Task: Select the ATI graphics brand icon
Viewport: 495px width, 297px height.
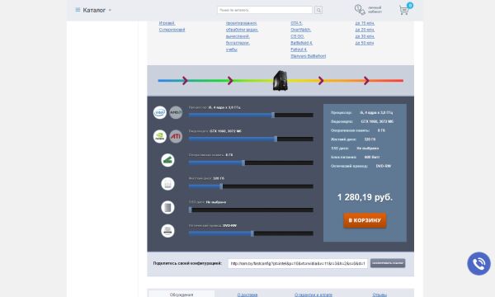Action: [x=176, y=136]
